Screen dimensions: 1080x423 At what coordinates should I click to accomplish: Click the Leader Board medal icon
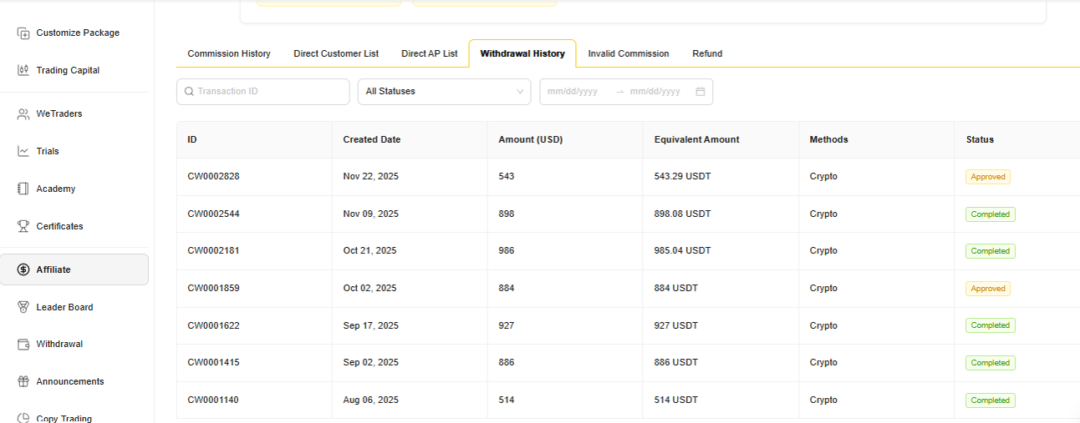click(x=23, y=308)
